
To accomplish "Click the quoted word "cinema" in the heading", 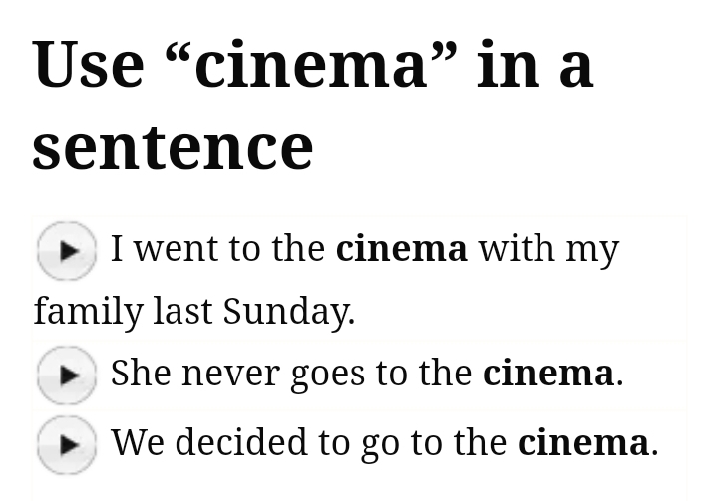I will (x=313, y=65).
